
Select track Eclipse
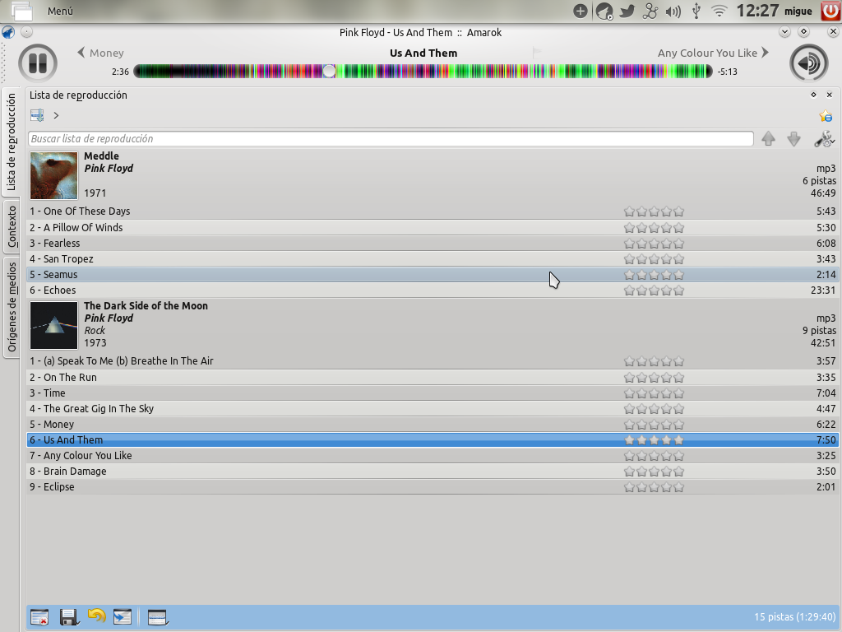point(433,487)
